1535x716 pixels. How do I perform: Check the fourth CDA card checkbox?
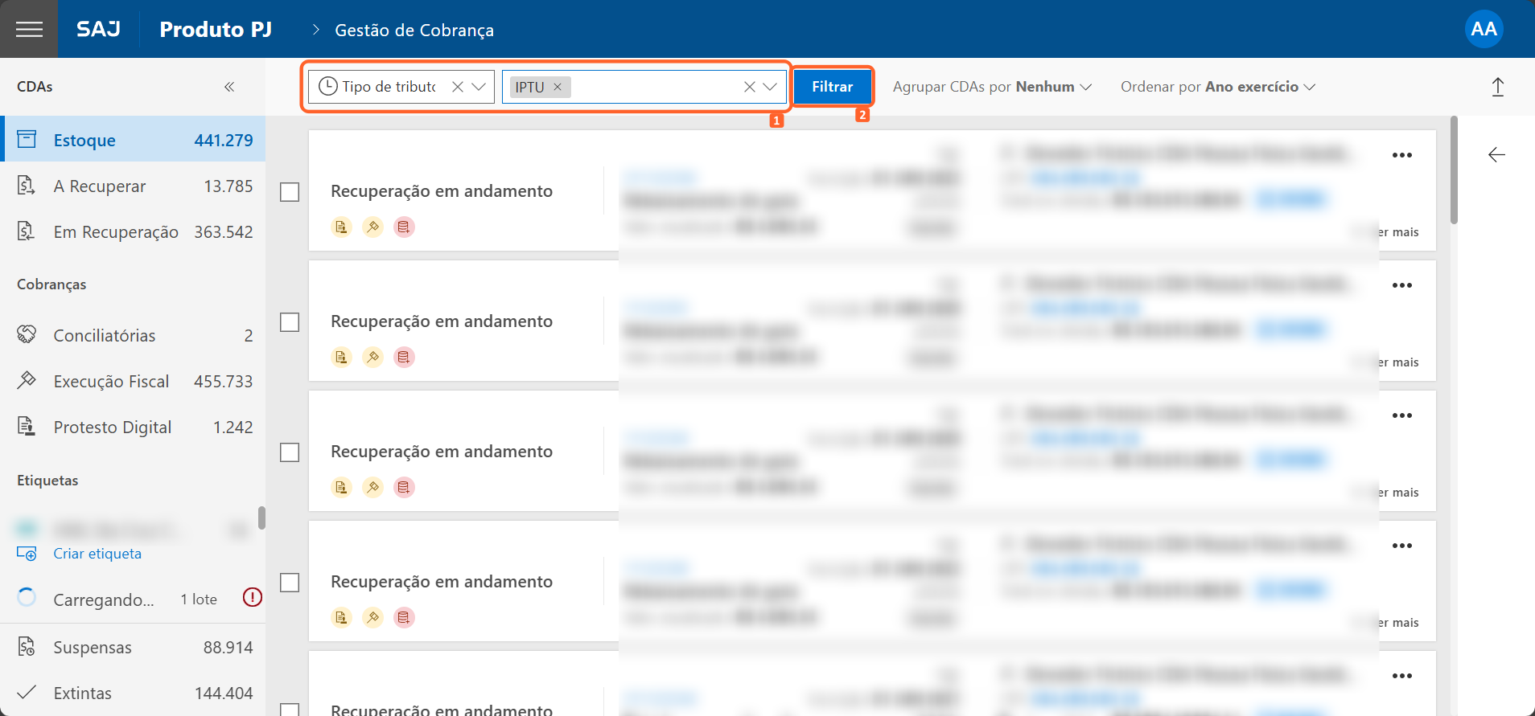[x=290, y=583]
